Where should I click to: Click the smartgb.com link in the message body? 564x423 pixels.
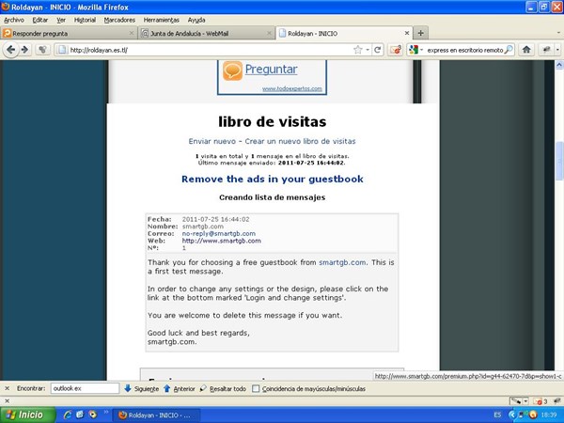(x=342, y=262)
